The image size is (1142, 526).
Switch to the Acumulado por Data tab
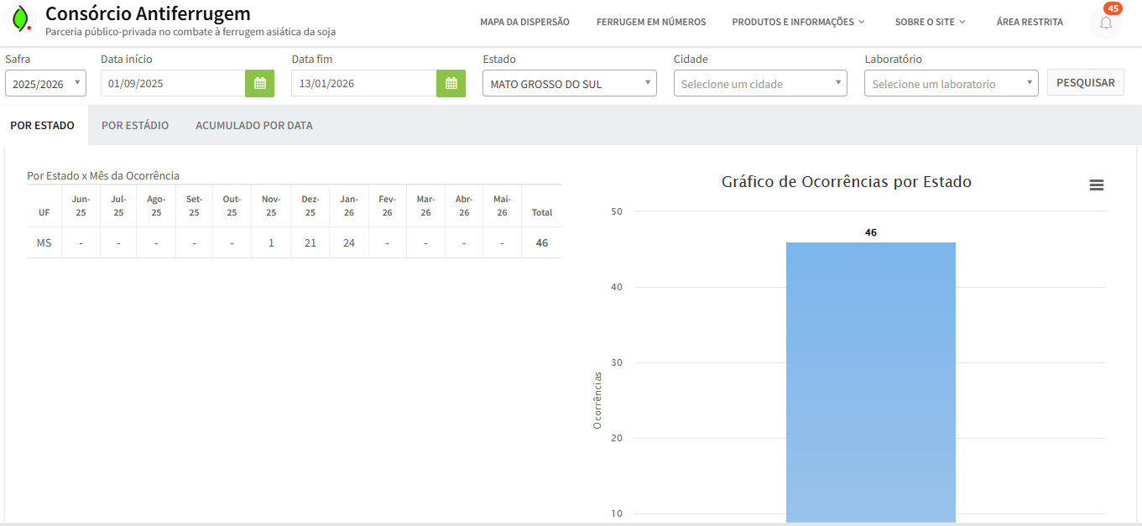pyautogui.click(x=253, y=125)
